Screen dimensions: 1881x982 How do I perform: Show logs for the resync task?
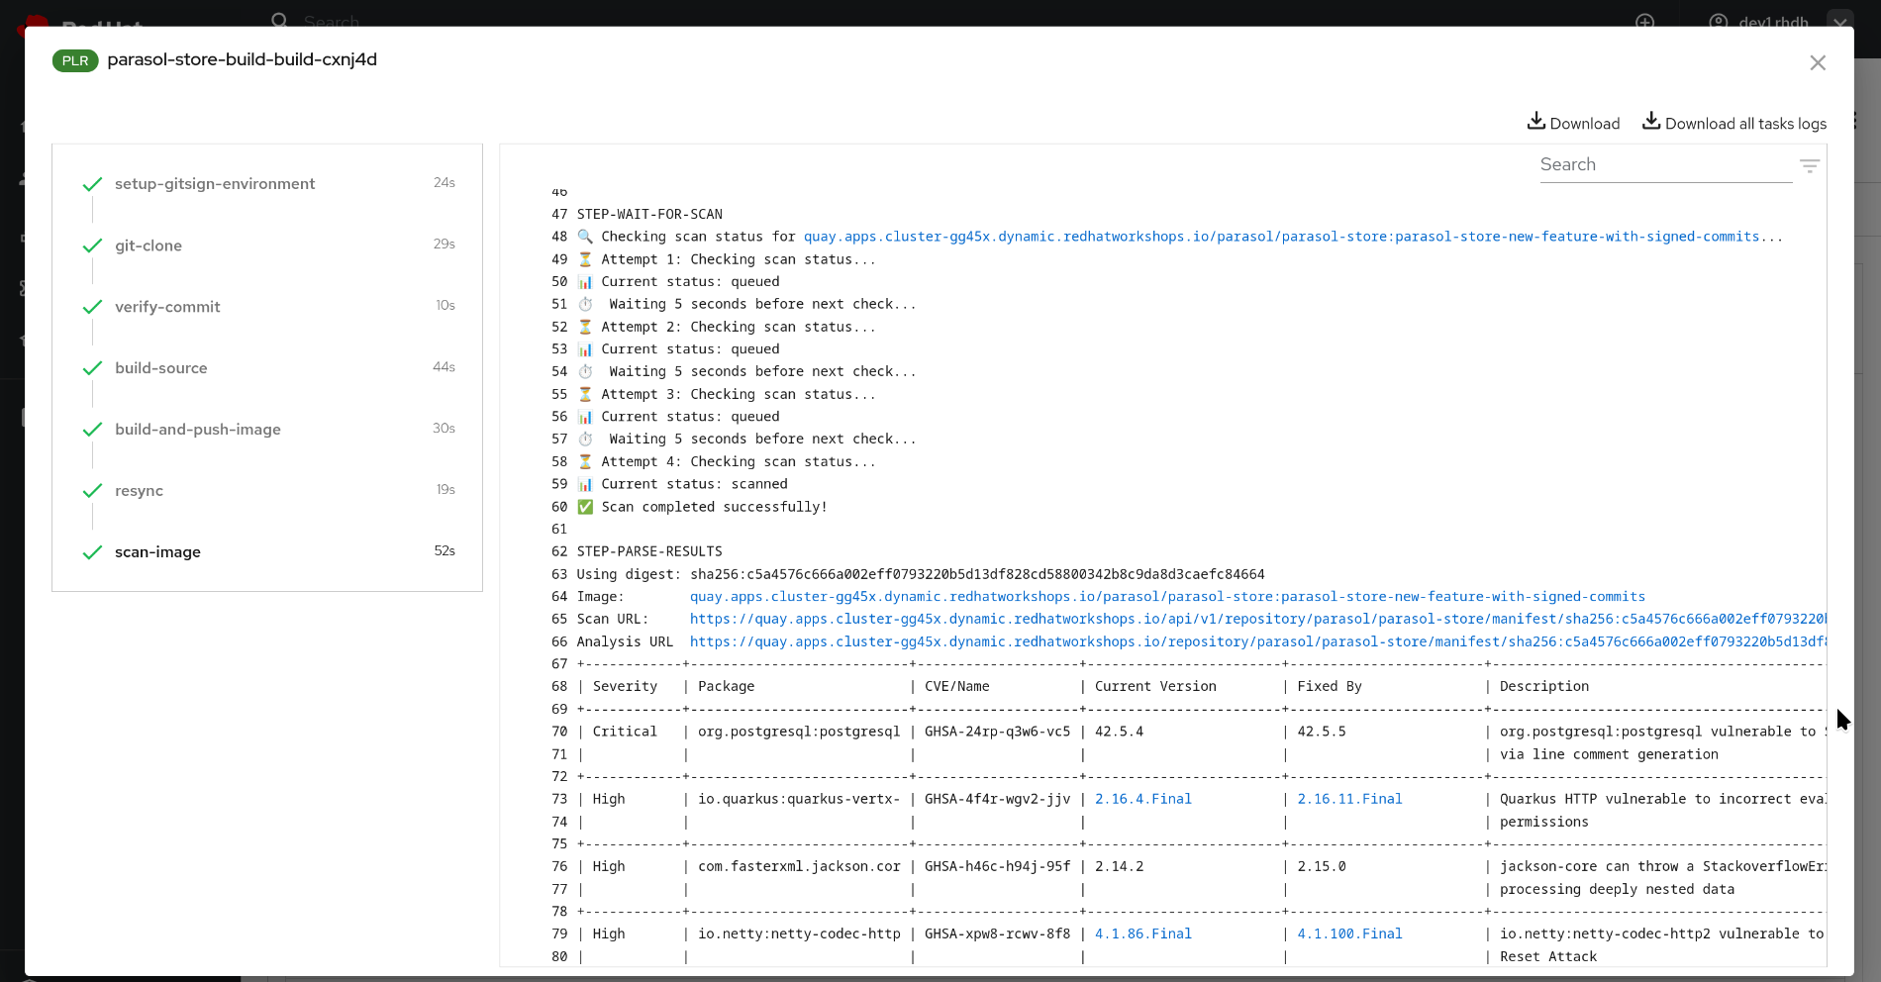point(139,491)
